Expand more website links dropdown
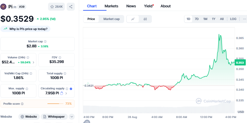Image resolution: width=247 pixels, height=123 pixels. pyautogui.click(x=72, y=117)
